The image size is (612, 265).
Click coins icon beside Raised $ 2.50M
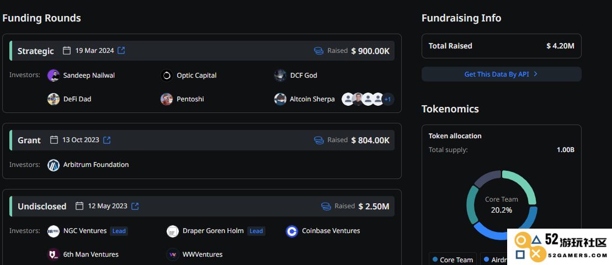click(326, 206)
